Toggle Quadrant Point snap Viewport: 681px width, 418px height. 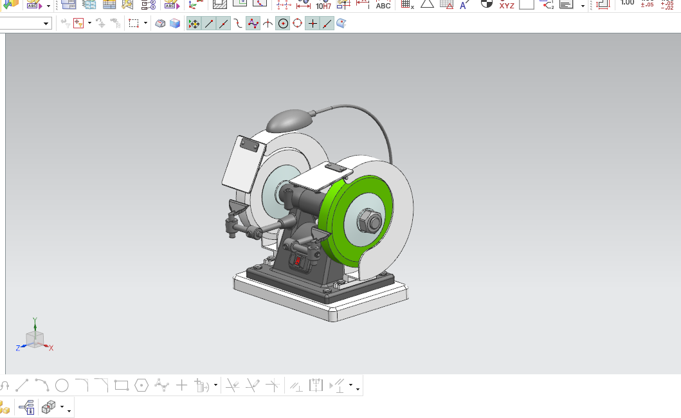point(298,23)
